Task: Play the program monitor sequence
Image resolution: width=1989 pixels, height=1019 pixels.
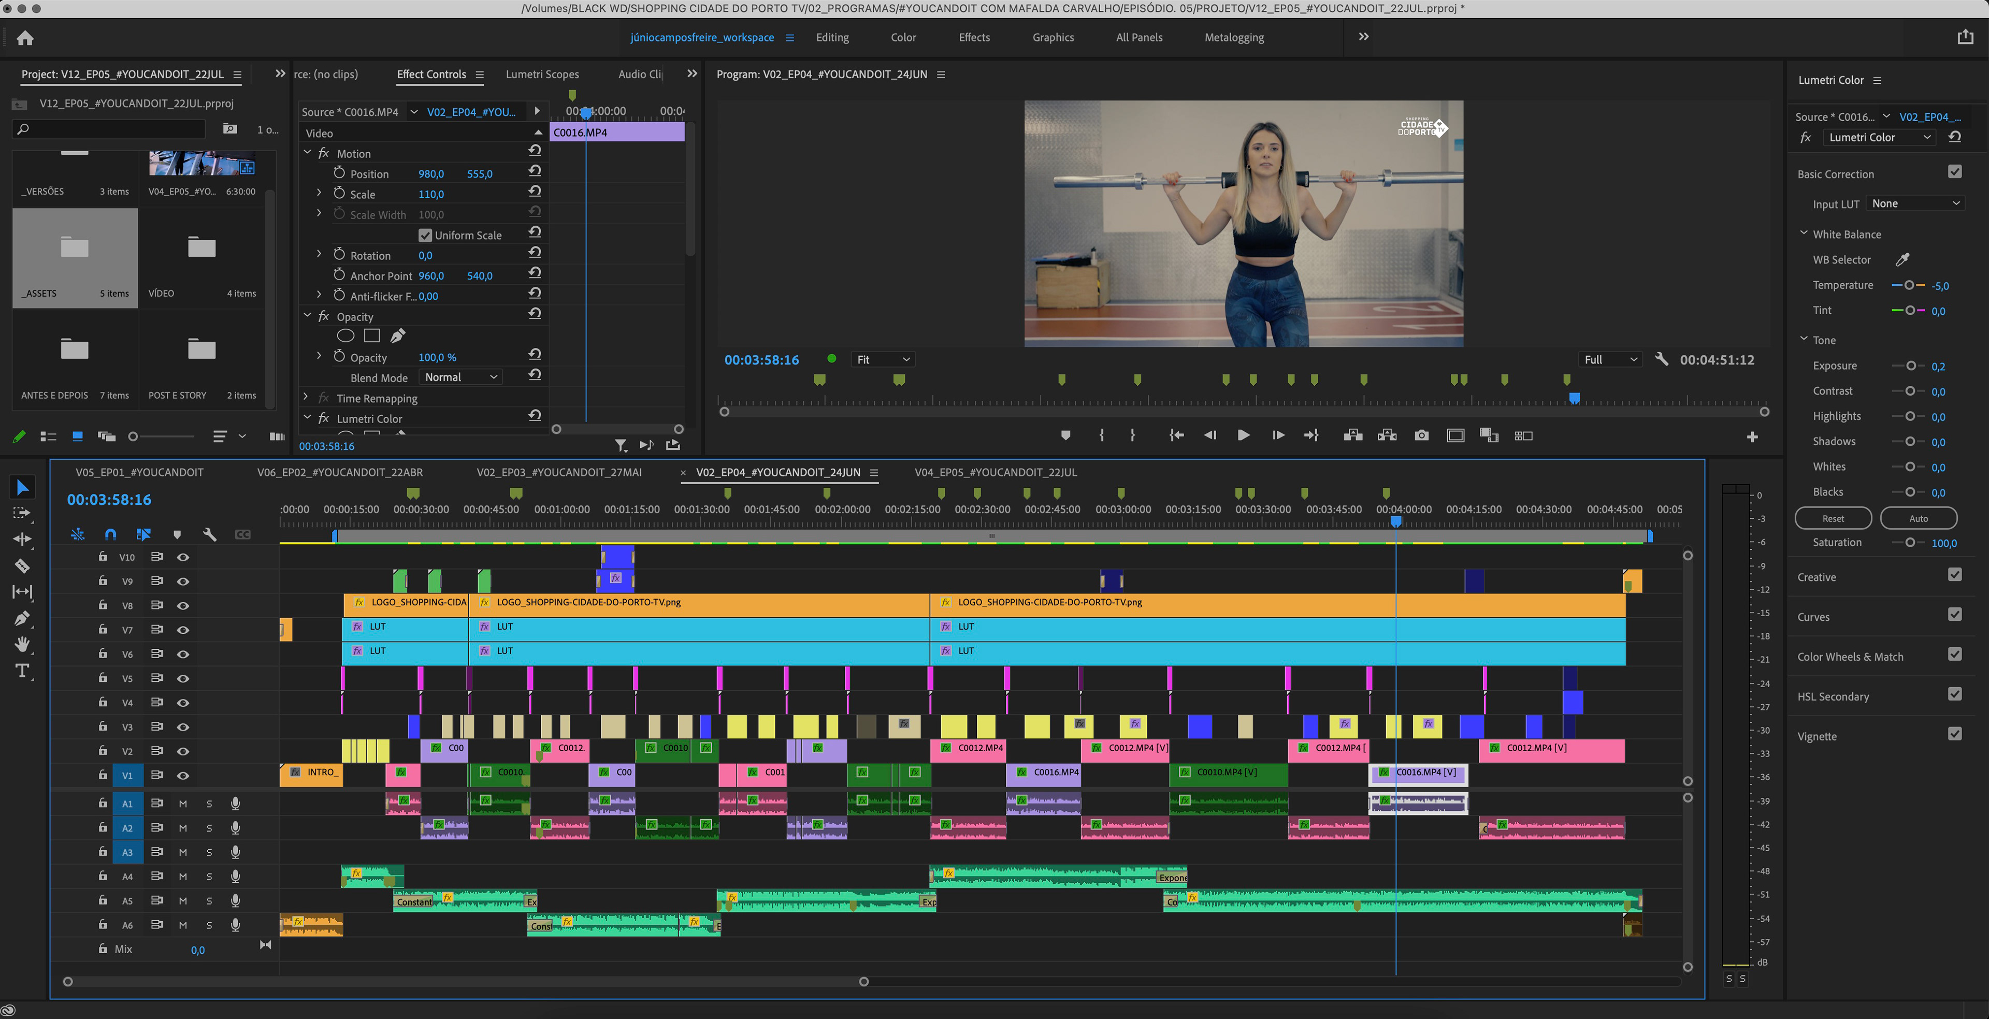Action: (x=1243, y=435)
